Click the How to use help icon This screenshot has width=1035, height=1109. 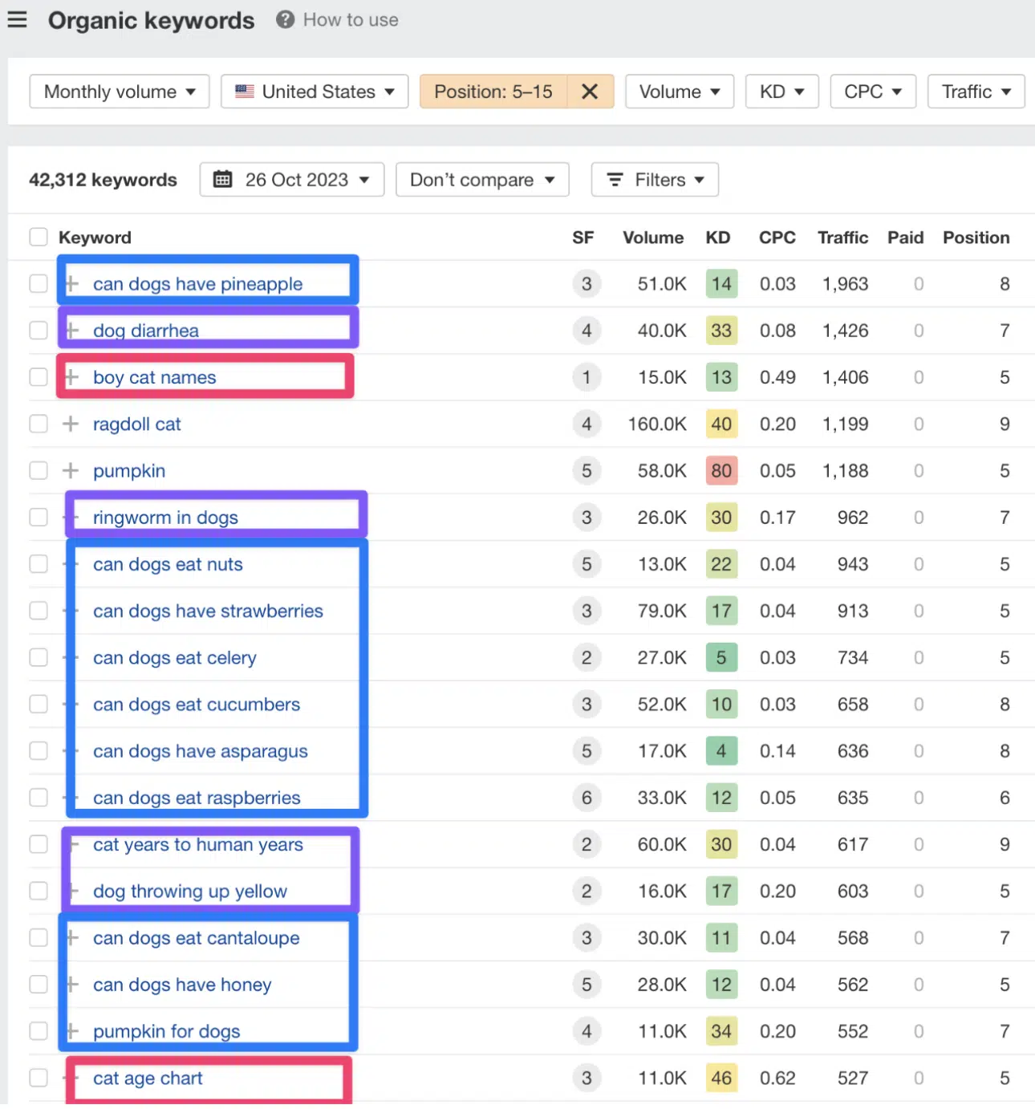pyautogui.click(x=285, y=20)
